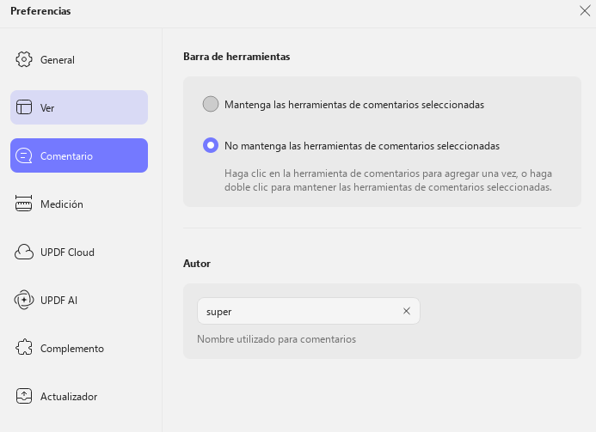This screenshot has height=432, width=596.
Task: Click the UPDF Cloud icon
Action: (x=24, y=252)
